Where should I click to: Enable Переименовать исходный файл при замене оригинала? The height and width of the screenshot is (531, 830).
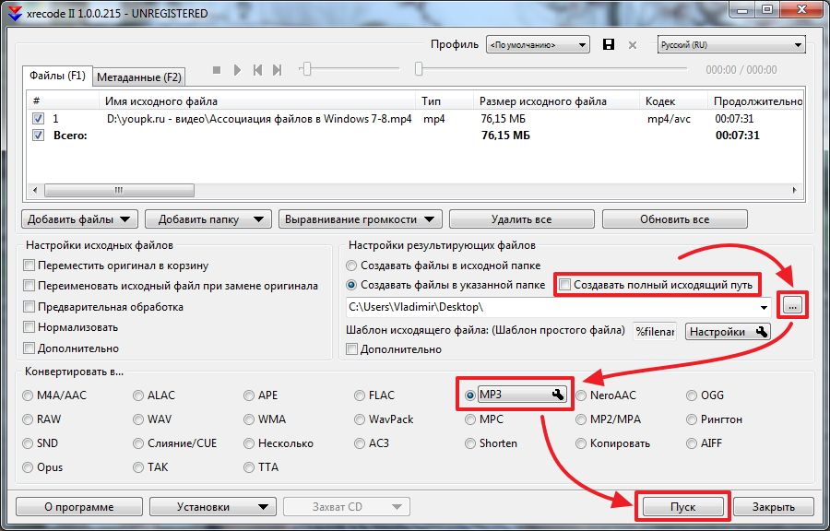pos(30,286)
